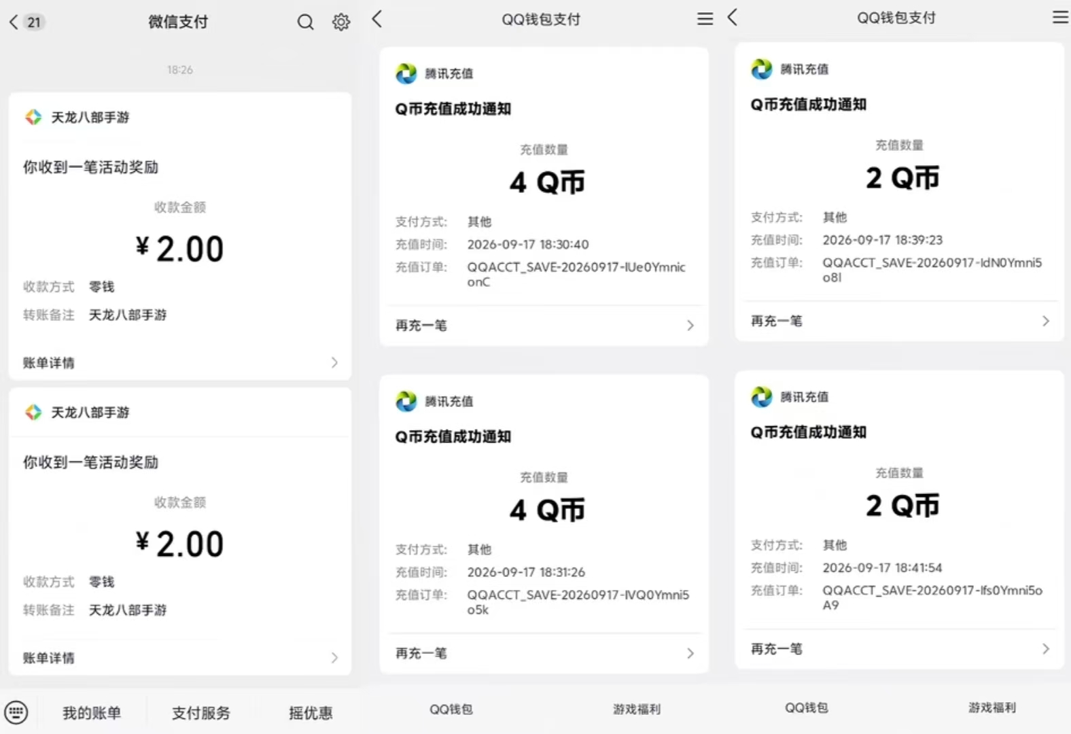The image size is (1071, 734).
Task: Tap Q币充值成功通知 heading on the 18:41:54 card
Action: pyautogui.click(x=809, y=432)
